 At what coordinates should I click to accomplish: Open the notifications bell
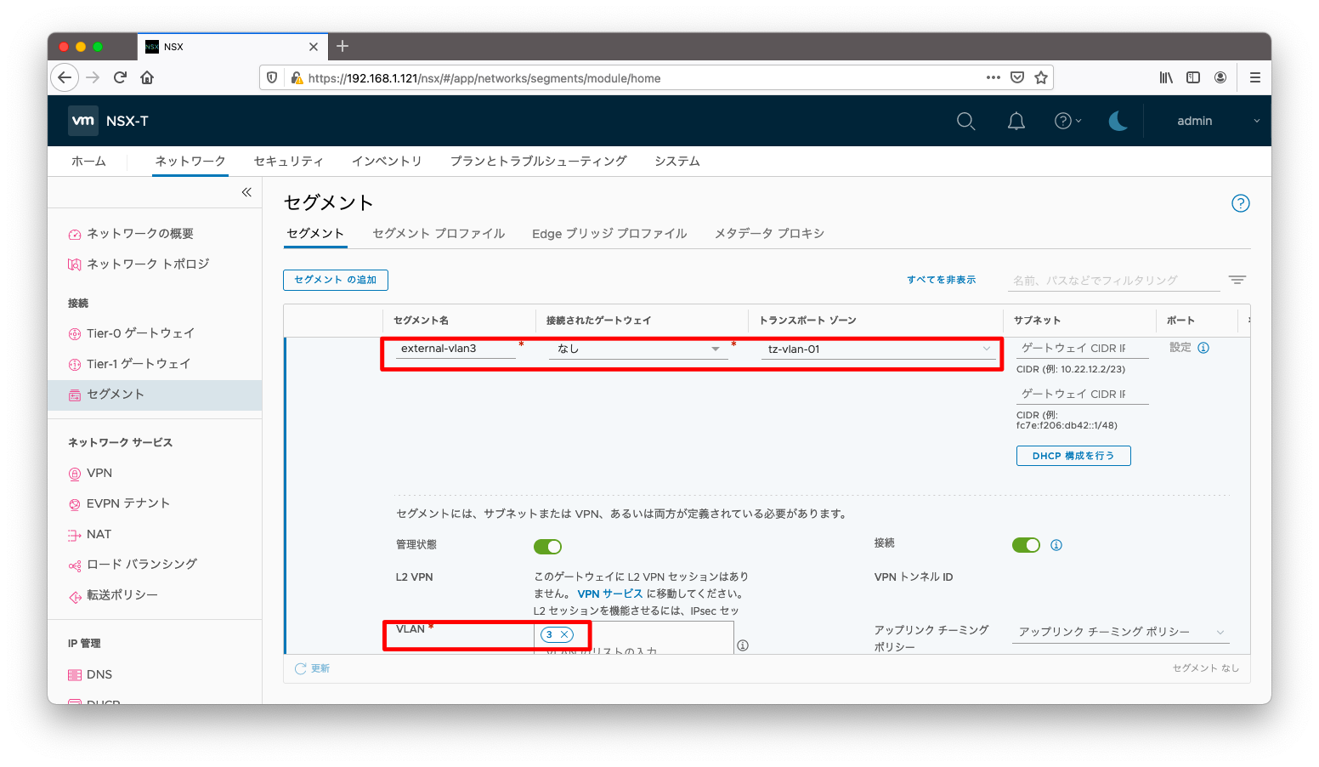tap(1016, 122)
